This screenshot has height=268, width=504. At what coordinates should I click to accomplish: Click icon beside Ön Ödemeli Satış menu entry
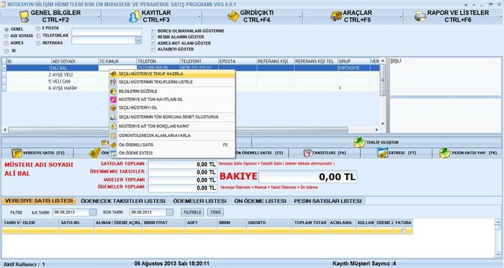[113, 145]
